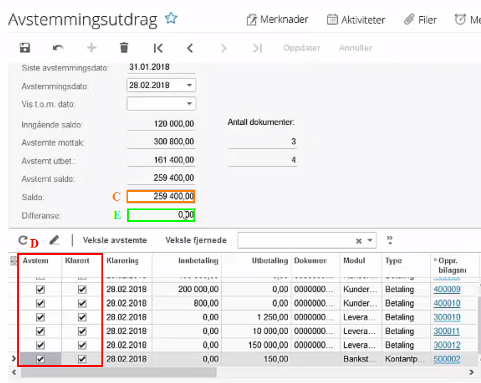Go to first record icon

tap(158, 48)
